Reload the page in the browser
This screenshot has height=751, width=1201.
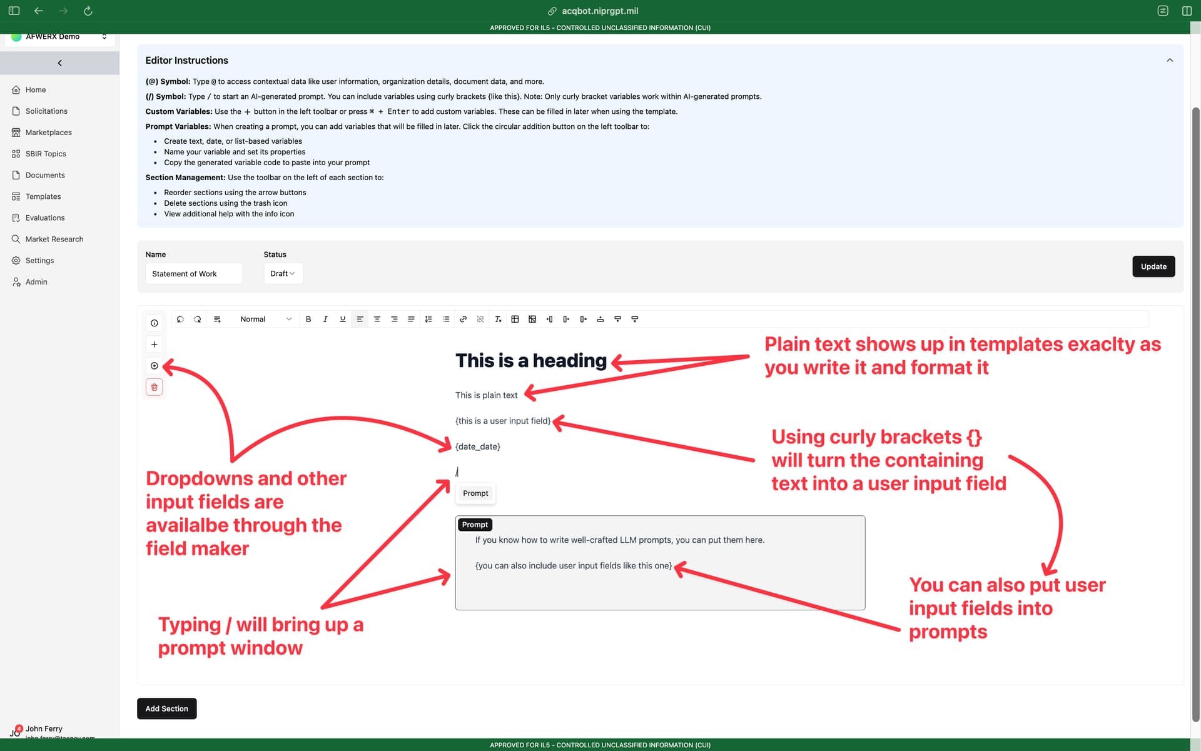[88, 11]
